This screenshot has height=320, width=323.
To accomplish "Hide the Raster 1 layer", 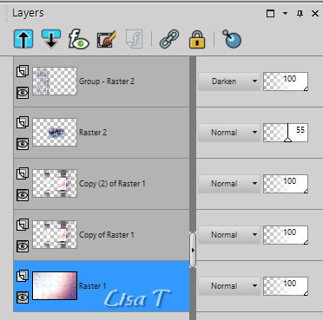I will (x=23, y=297).
